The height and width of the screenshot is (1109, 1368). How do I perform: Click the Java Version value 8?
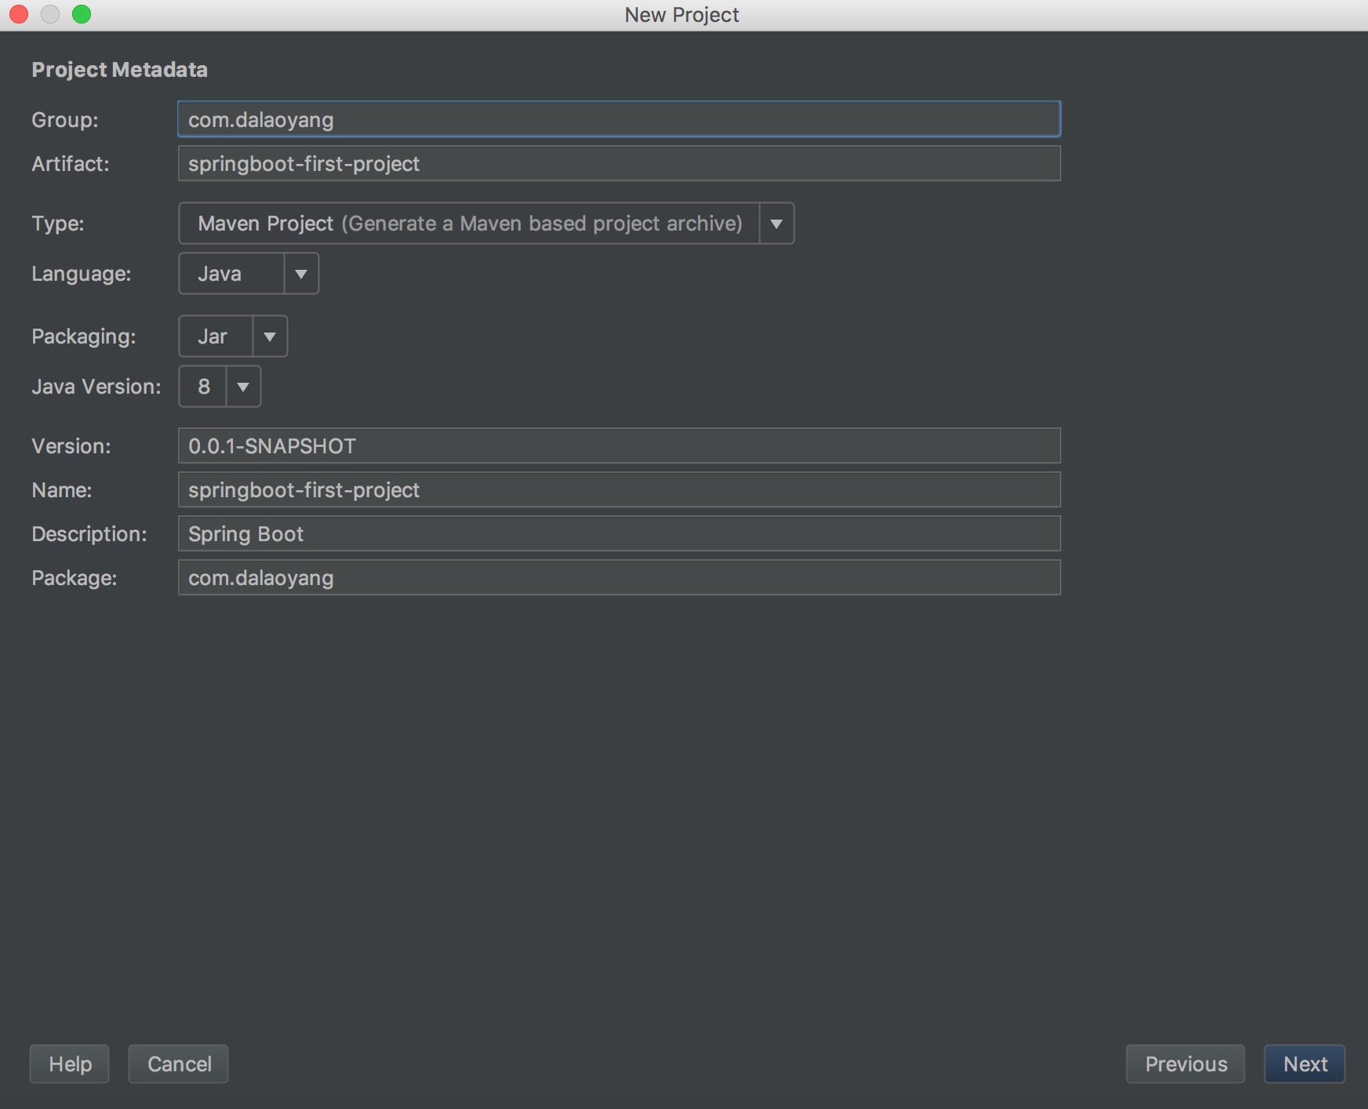pos(204,387)
